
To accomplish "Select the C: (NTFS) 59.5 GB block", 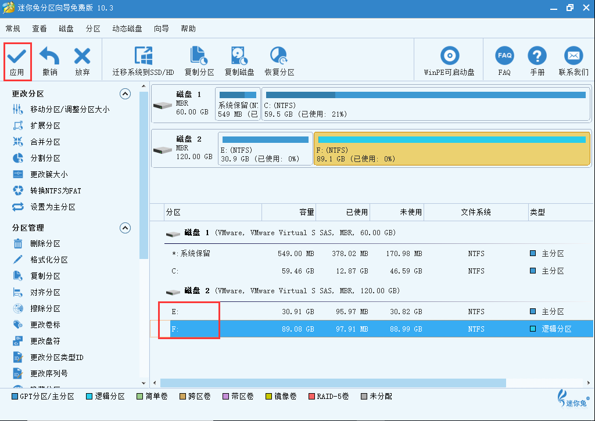I will pyautogui.click(x=426, y=104).
